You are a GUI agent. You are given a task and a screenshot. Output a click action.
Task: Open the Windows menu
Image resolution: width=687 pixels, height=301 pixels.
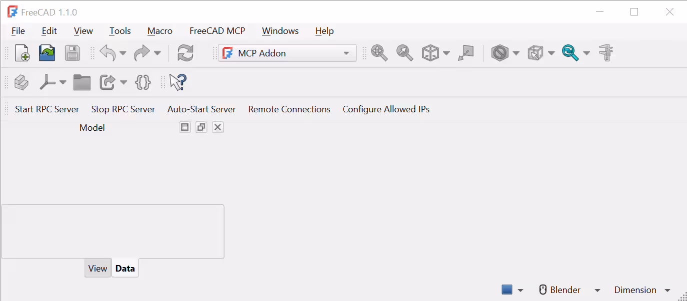click(x=280, y=31)
